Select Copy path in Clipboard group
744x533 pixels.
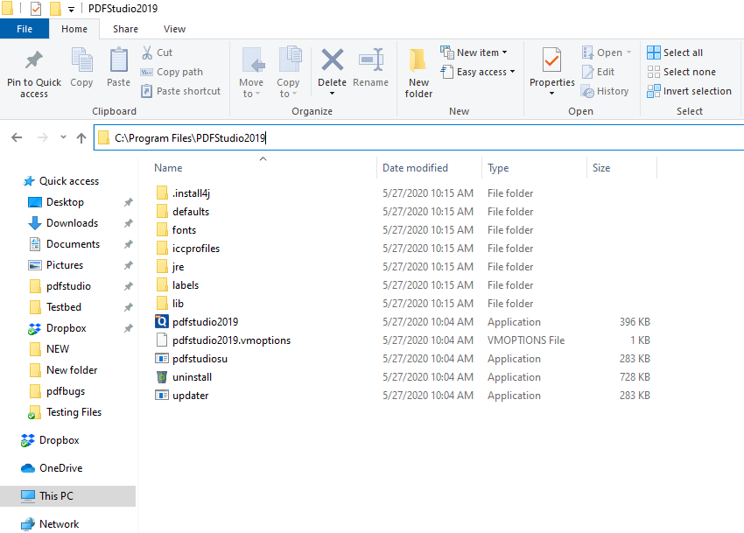[172, 72]
